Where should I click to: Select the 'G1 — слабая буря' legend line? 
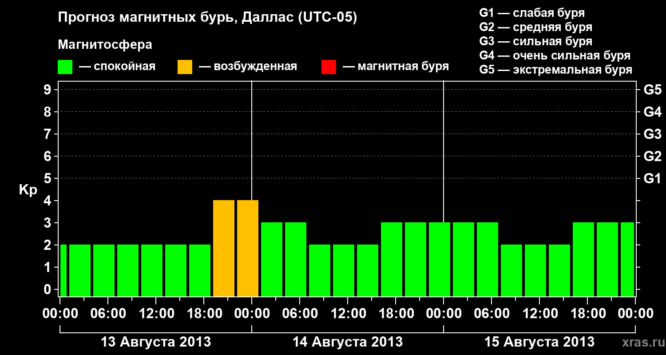coord(532,13)
